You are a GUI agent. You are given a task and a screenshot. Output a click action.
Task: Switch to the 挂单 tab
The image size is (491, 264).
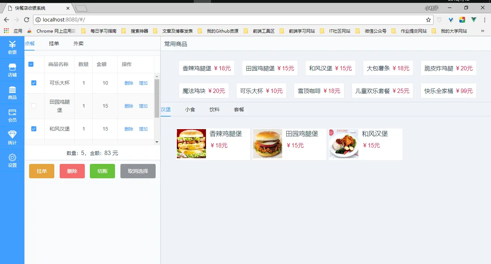pos(54,43)
